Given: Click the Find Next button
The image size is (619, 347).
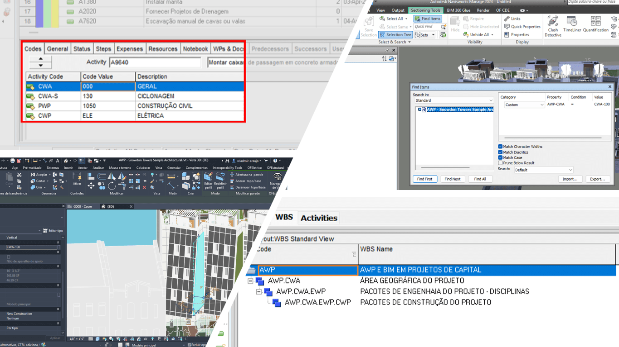Looking at the screenshot, I should 452,179.
